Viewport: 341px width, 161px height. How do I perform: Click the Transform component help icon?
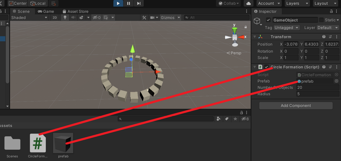tap(324, 37)
